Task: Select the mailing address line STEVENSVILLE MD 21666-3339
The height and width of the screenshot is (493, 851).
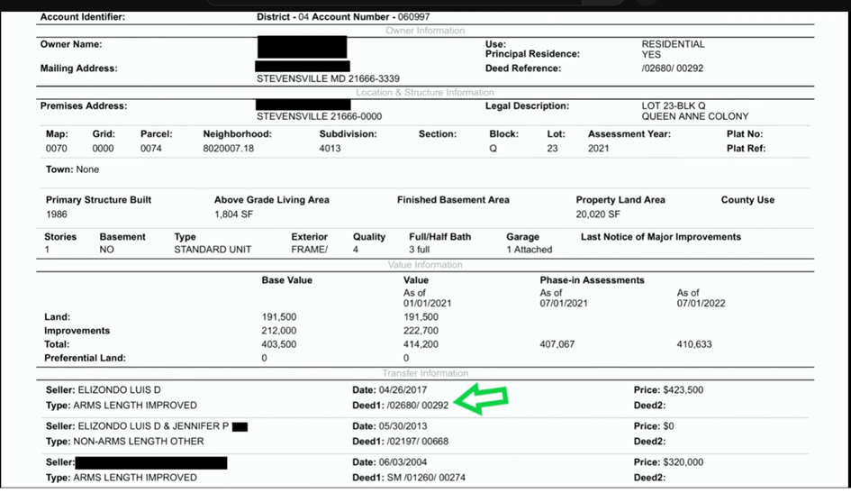Action: 328,78
